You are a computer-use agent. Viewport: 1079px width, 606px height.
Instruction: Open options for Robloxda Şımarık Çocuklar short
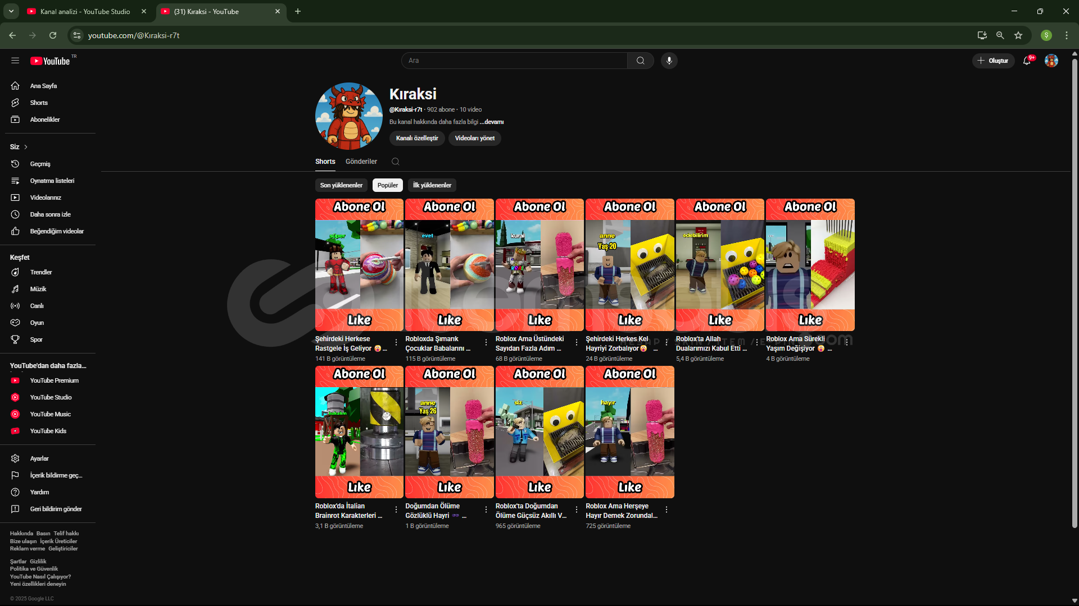point(486,342)
